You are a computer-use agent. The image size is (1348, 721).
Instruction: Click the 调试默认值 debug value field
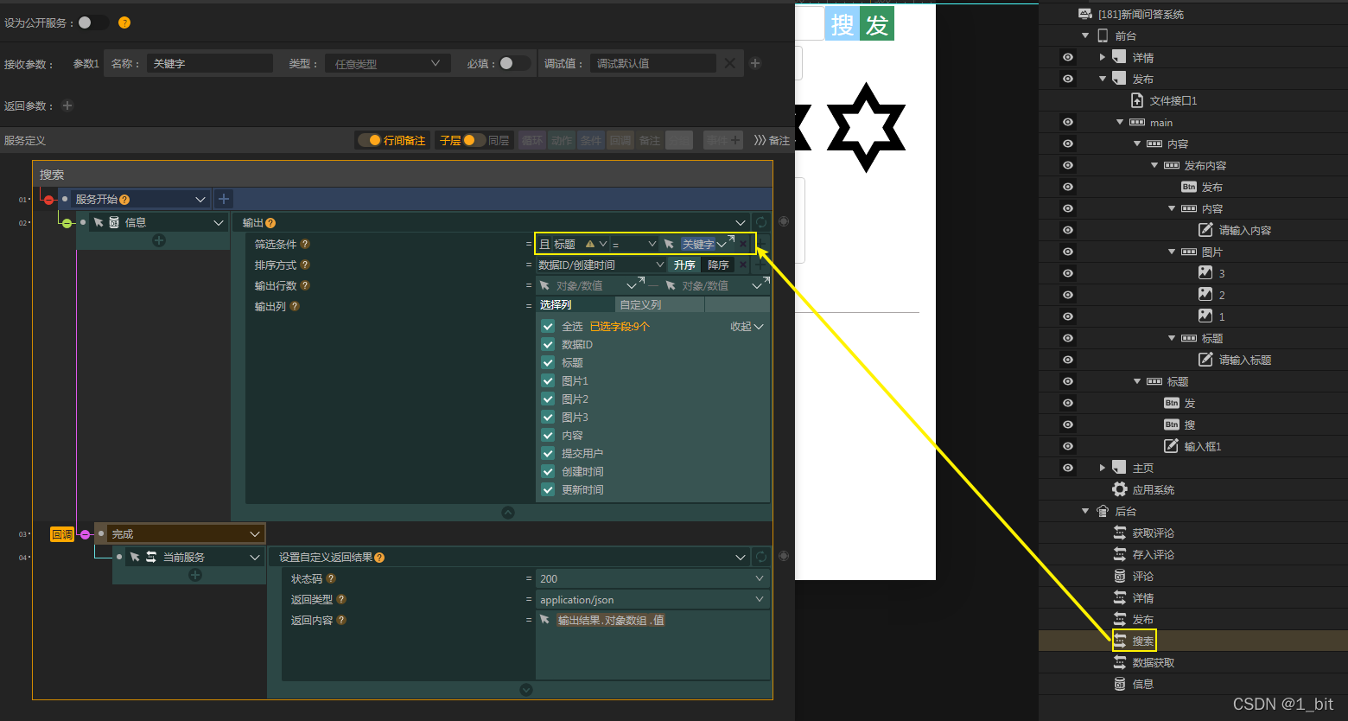pos(652,63)
